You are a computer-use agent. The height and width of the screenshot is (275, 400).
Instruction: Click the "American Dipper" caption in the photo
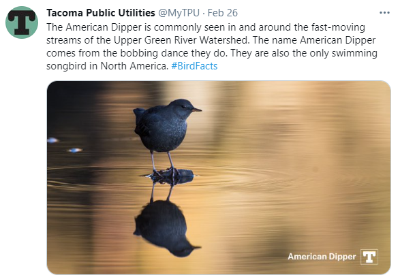click(x=322, y=257)
